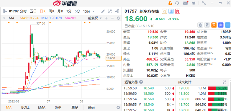Screen dimensions: 231x111
Task: Expand chart to fullscreen
Action: [110, 11]
